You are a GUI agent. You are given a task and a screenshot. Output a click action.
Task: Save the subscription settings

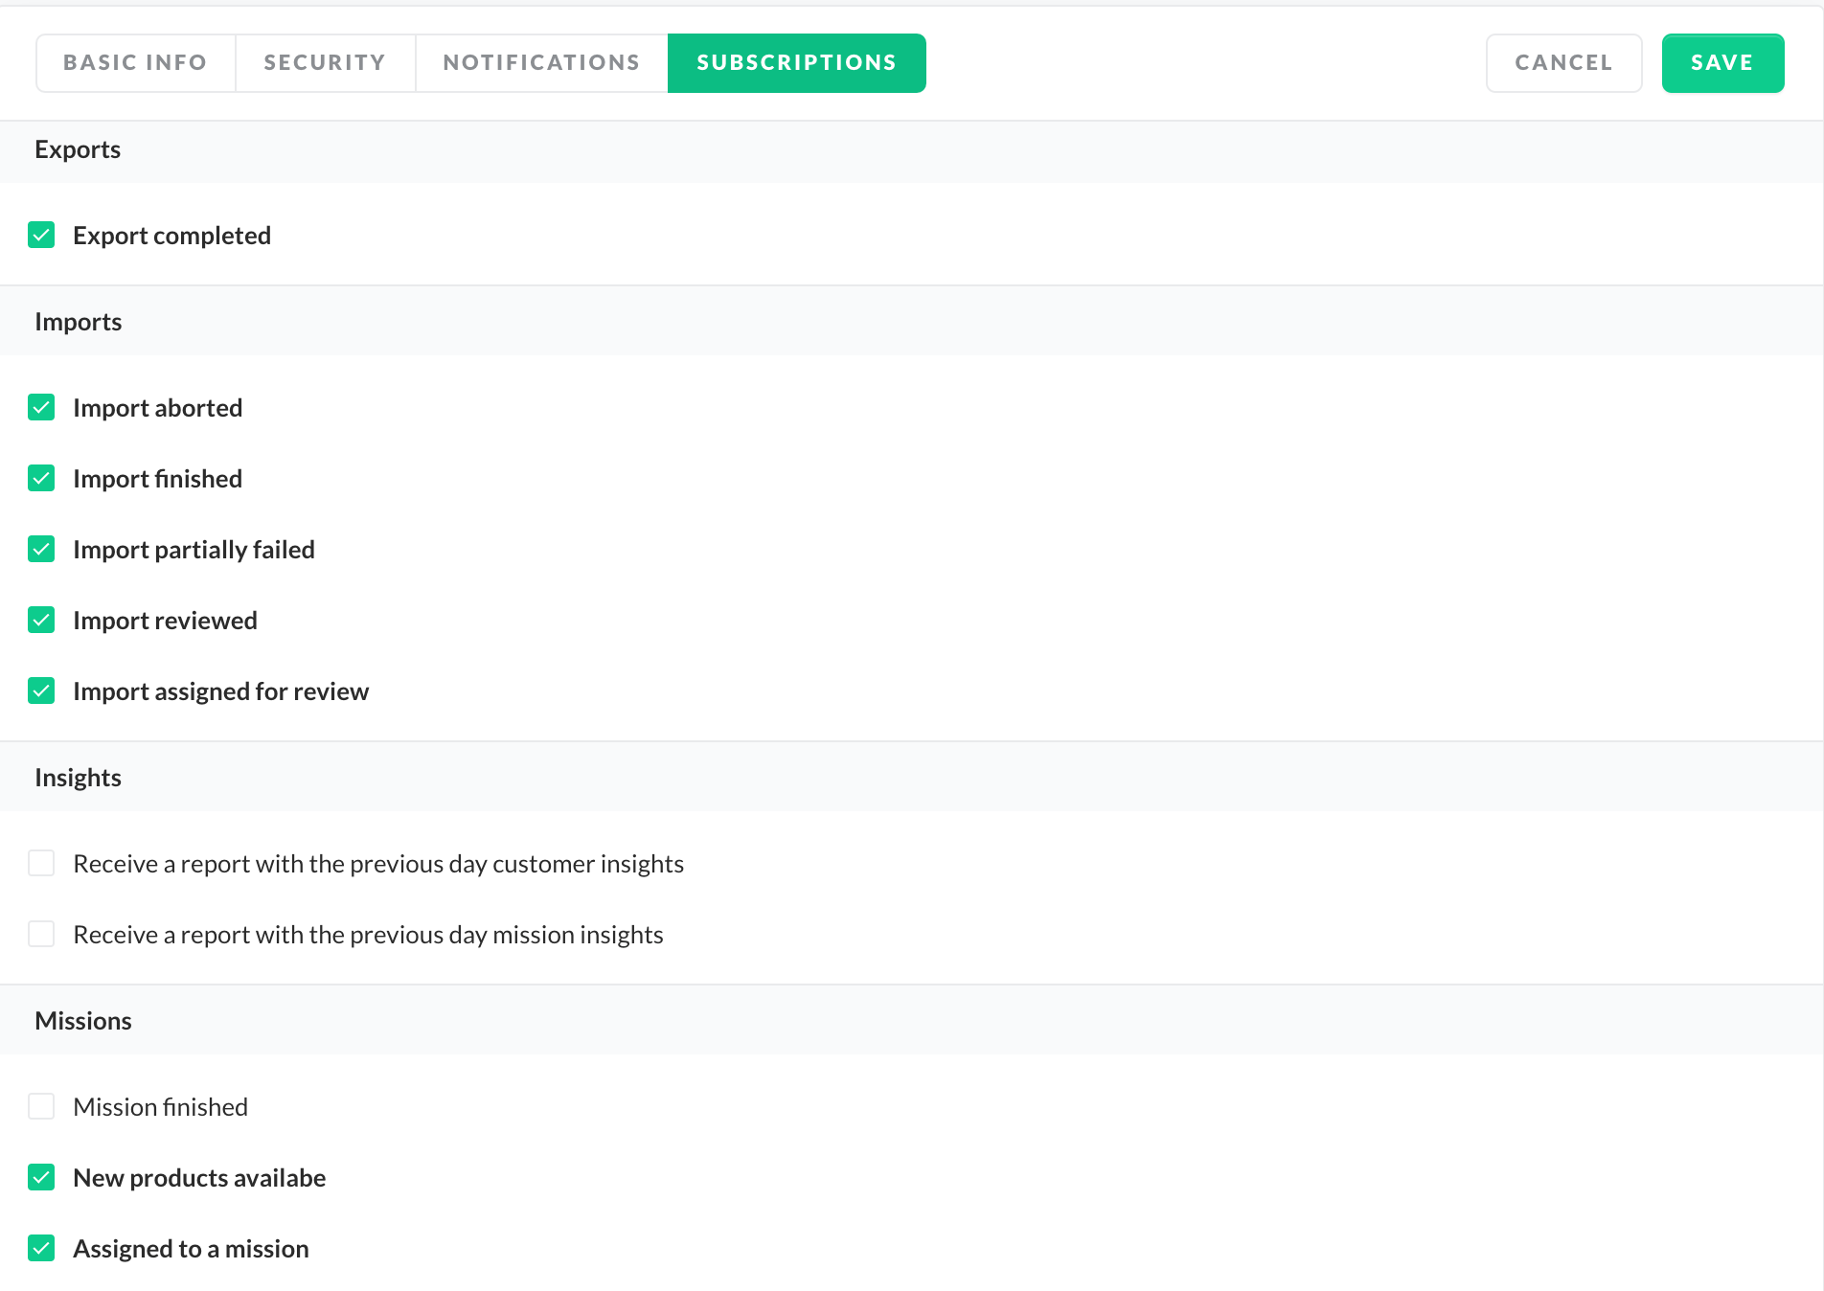point(1721,63)
